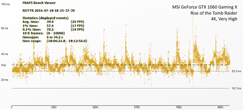This screenshot has width=243, height=110.
Task: Click the 0.1% time value '70.2'
Action: coord(50,29)
